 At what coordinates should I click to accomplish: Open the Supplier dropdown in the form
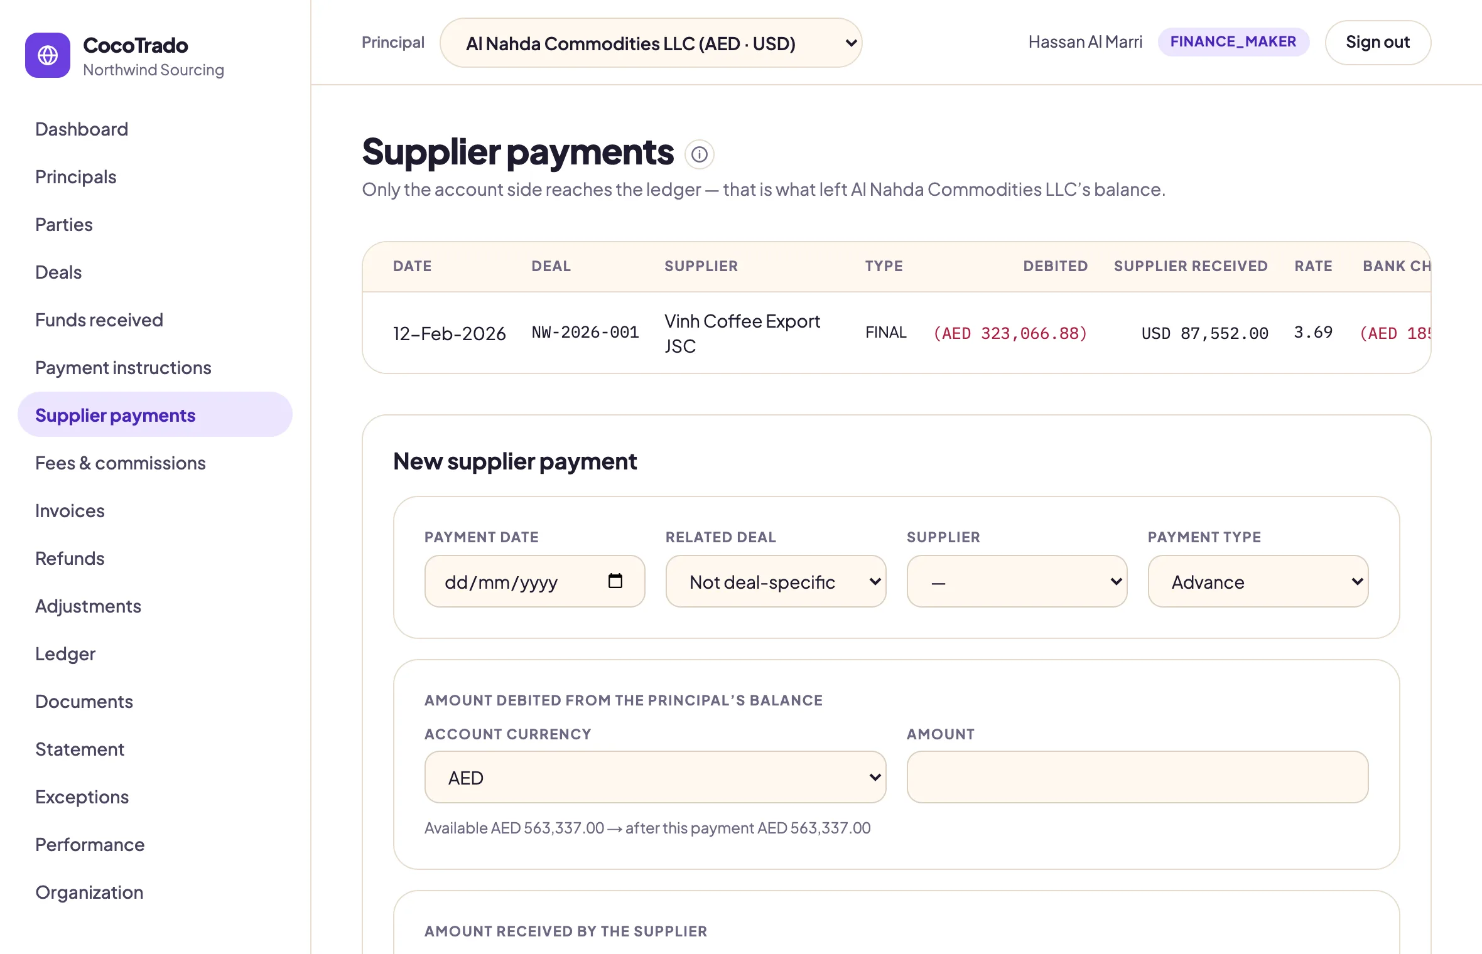(1017, 581)
